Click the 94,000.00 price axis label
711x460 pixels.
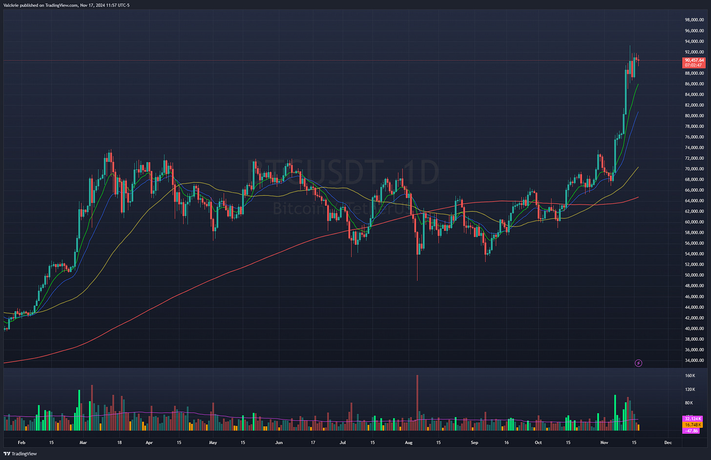point(694,41)
